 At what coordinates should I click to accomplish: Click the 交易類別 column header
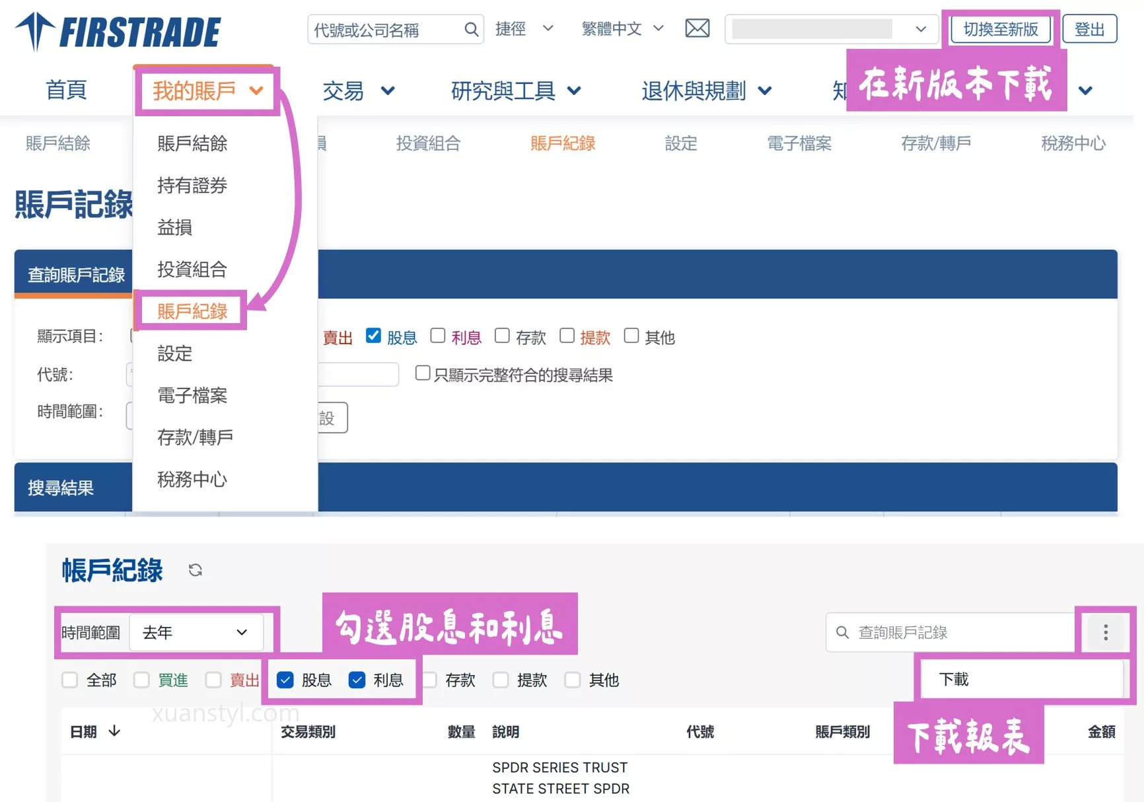pos(308,731)
